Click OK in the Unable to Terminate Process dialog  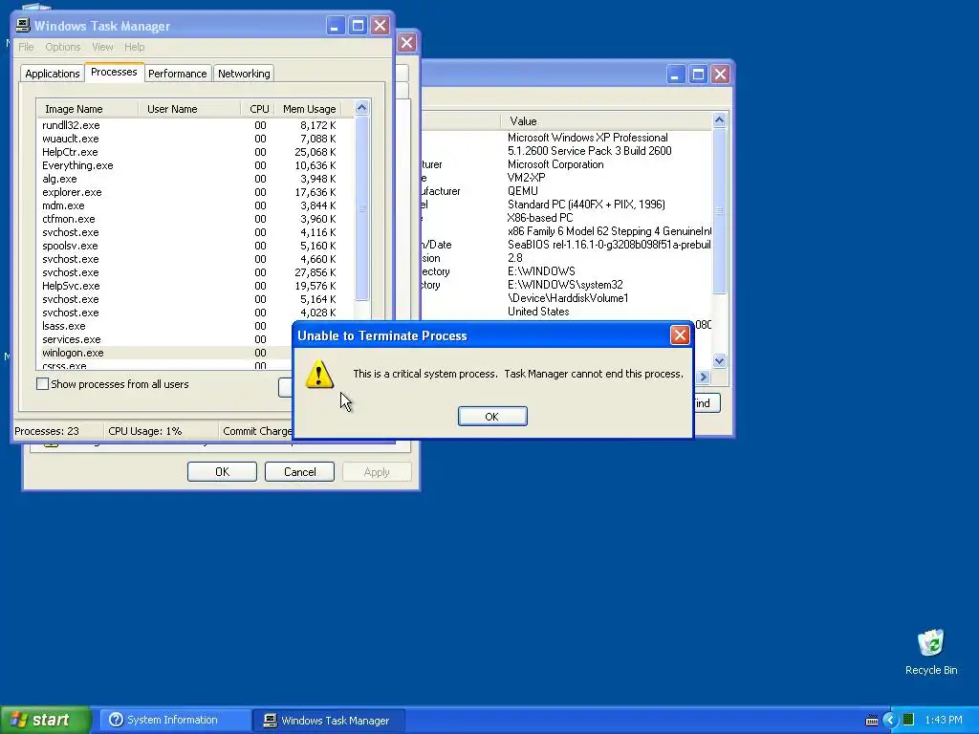tap(492, 417)
